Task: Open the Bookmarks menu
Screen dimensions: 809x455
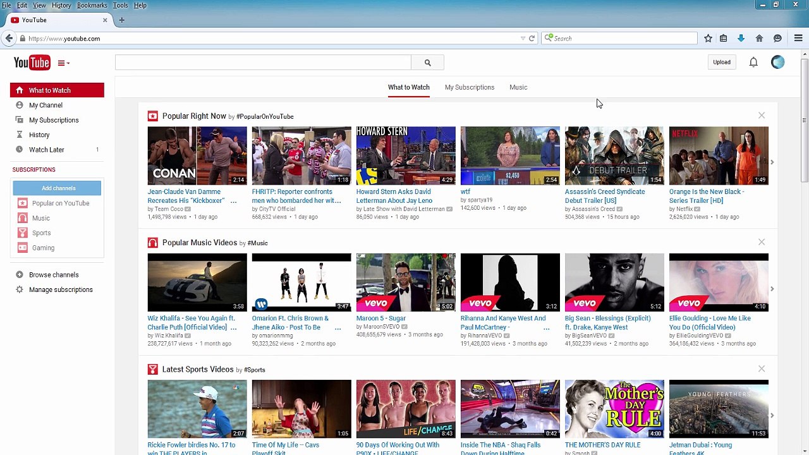Action: pyautogui.click(x=92, y=5)
